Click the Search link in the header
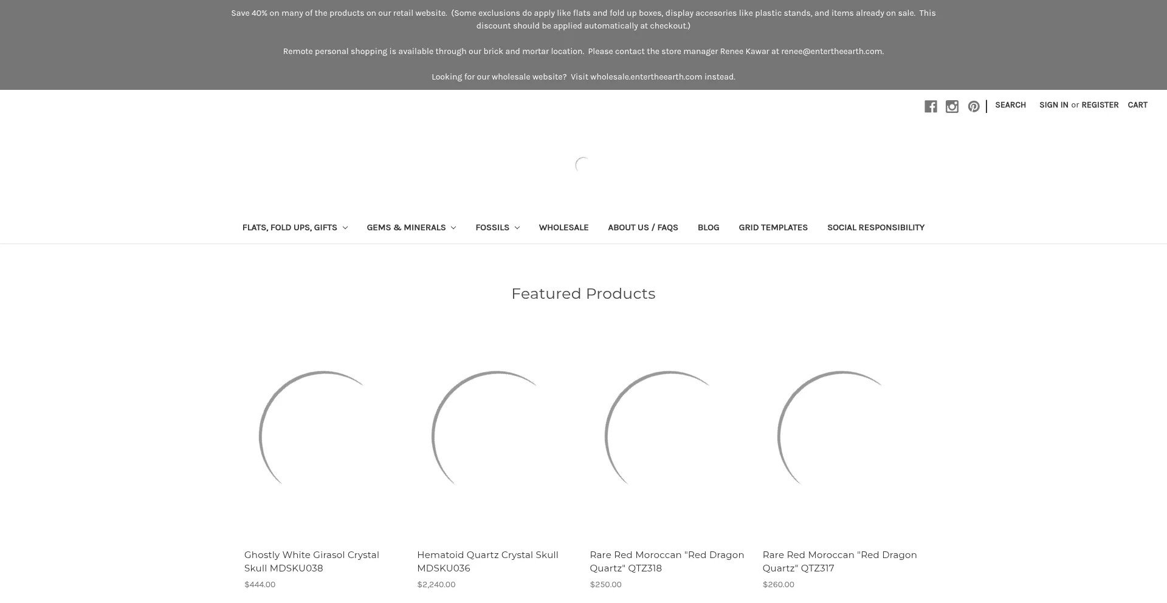This screenshot has height=603, width=1167. tap(1010, 105)
